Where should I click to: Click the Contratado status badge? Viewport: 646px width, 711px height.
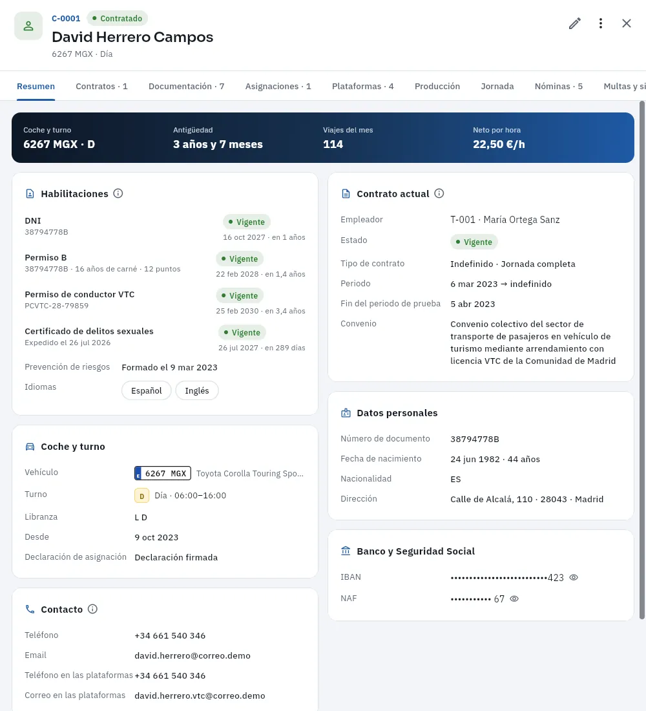click(x=117, y=19)
